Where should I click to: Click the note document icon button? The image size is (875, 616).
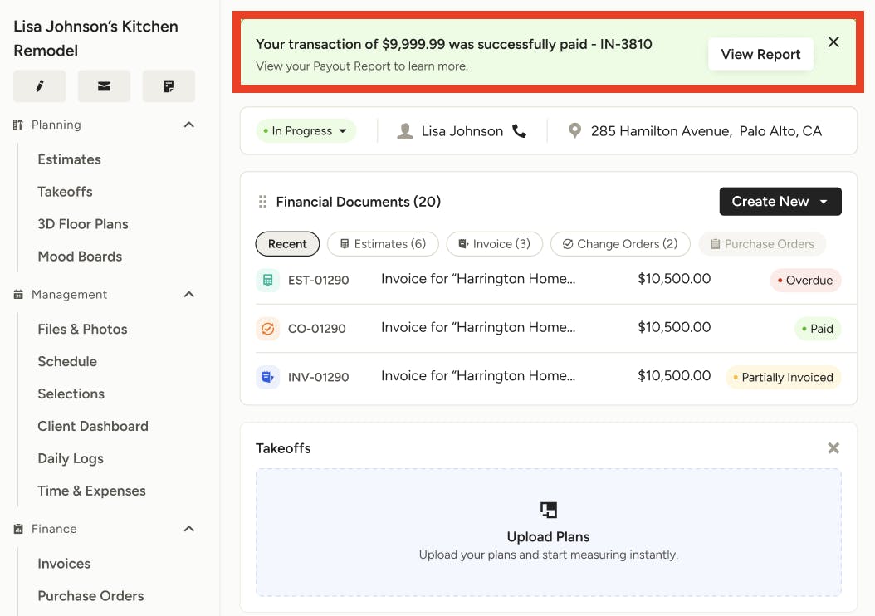pyautogui.click(x=169, y=86)
